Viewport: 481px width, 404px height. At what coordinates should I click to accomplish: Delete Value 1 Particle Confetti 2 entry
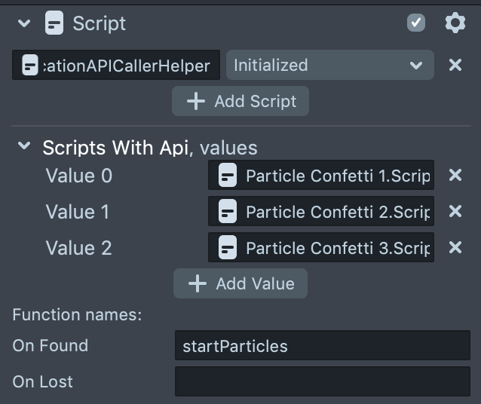coord(455,212)
